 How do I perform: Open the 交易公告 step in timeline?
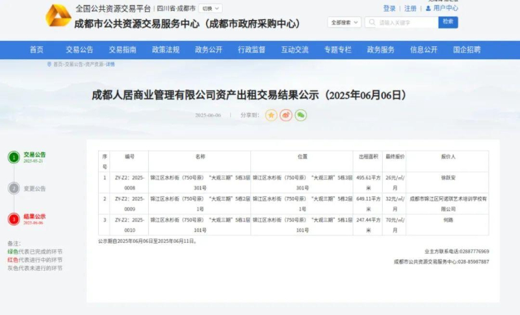(x=34, y=155)
